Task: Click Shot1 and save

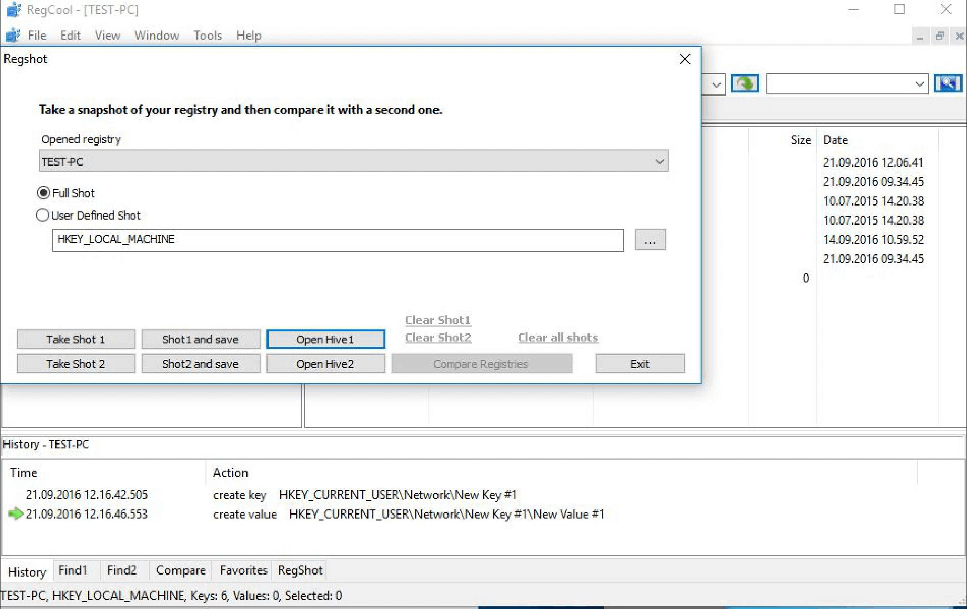Action: 200,339
